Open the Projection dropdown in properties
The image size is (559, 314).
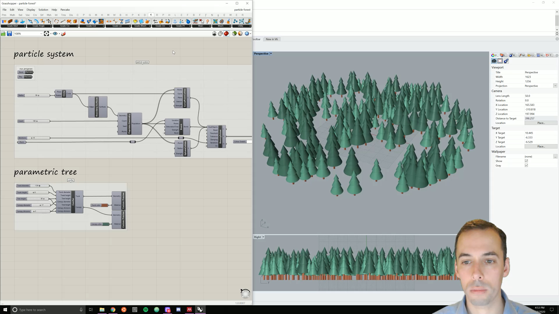(x=555, y=86)
